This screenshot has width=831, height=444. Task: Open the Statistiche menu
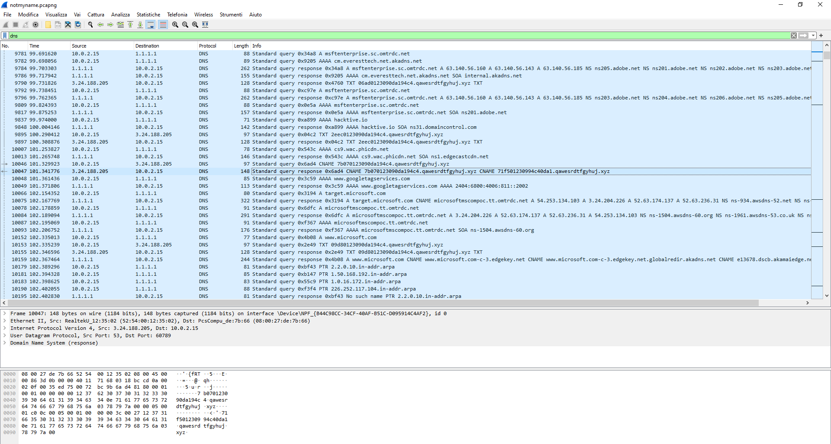(x=148, y=14)
